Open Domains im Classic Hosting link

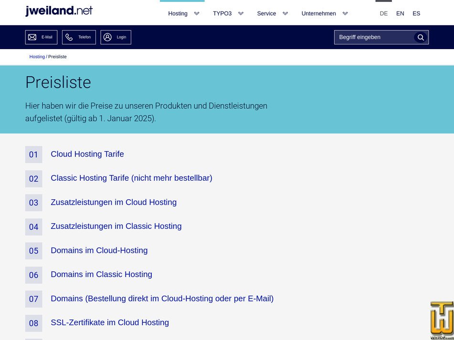point(101,274)
